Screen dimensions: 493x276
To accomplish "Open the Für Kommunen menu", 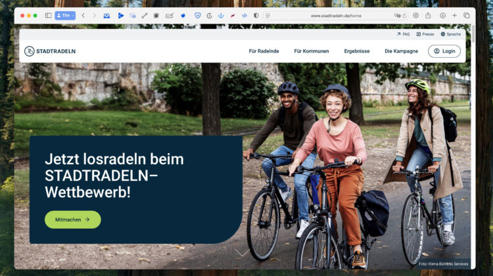I will point(312,51).
